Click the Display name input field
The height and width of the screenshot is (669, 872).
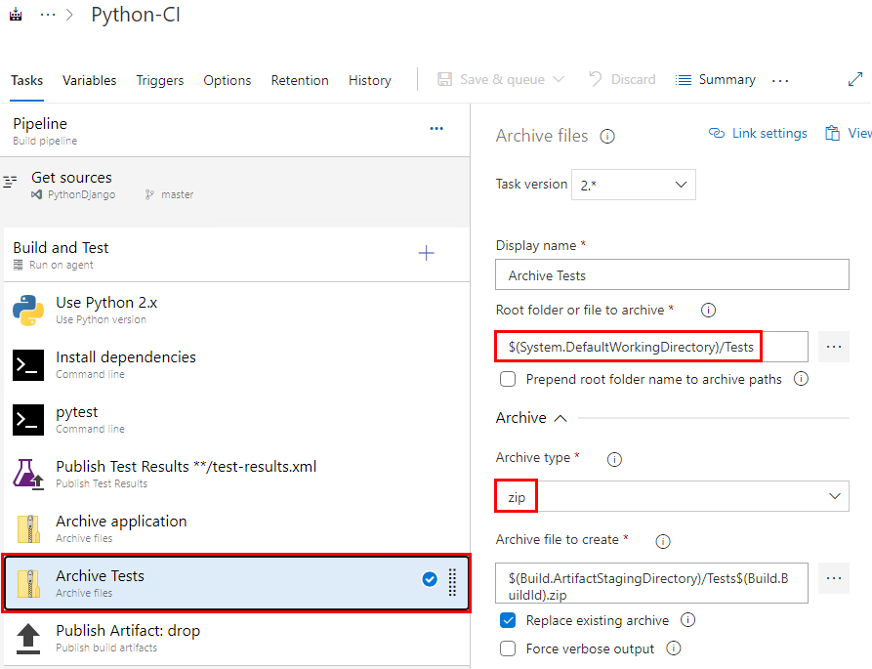[672, 274]
